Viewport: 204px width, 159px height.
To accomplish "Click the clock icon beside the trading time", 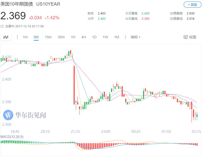I will (2, 26).
